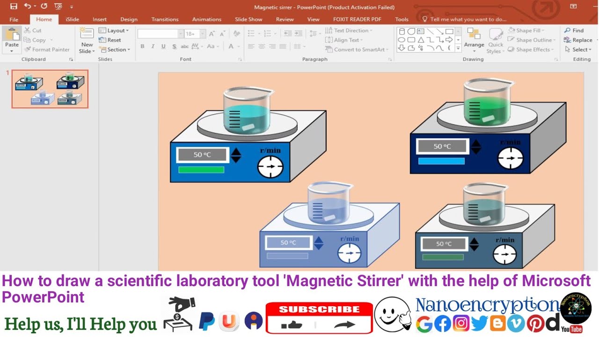Align text right
Screen dimensions: 599x337
272,46
